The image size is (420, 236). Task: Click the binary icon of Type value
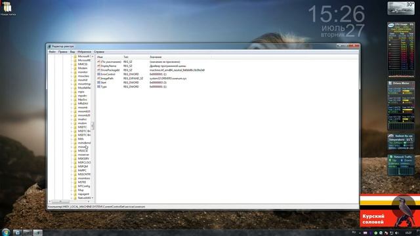tap(98, 87)
